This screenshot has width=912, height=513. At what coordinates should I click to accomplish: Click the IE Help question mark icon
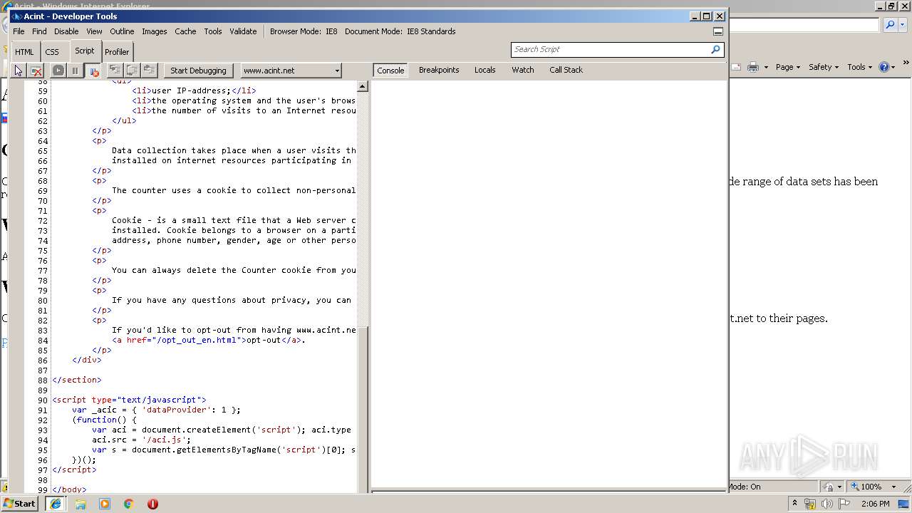tap(884, 67)
